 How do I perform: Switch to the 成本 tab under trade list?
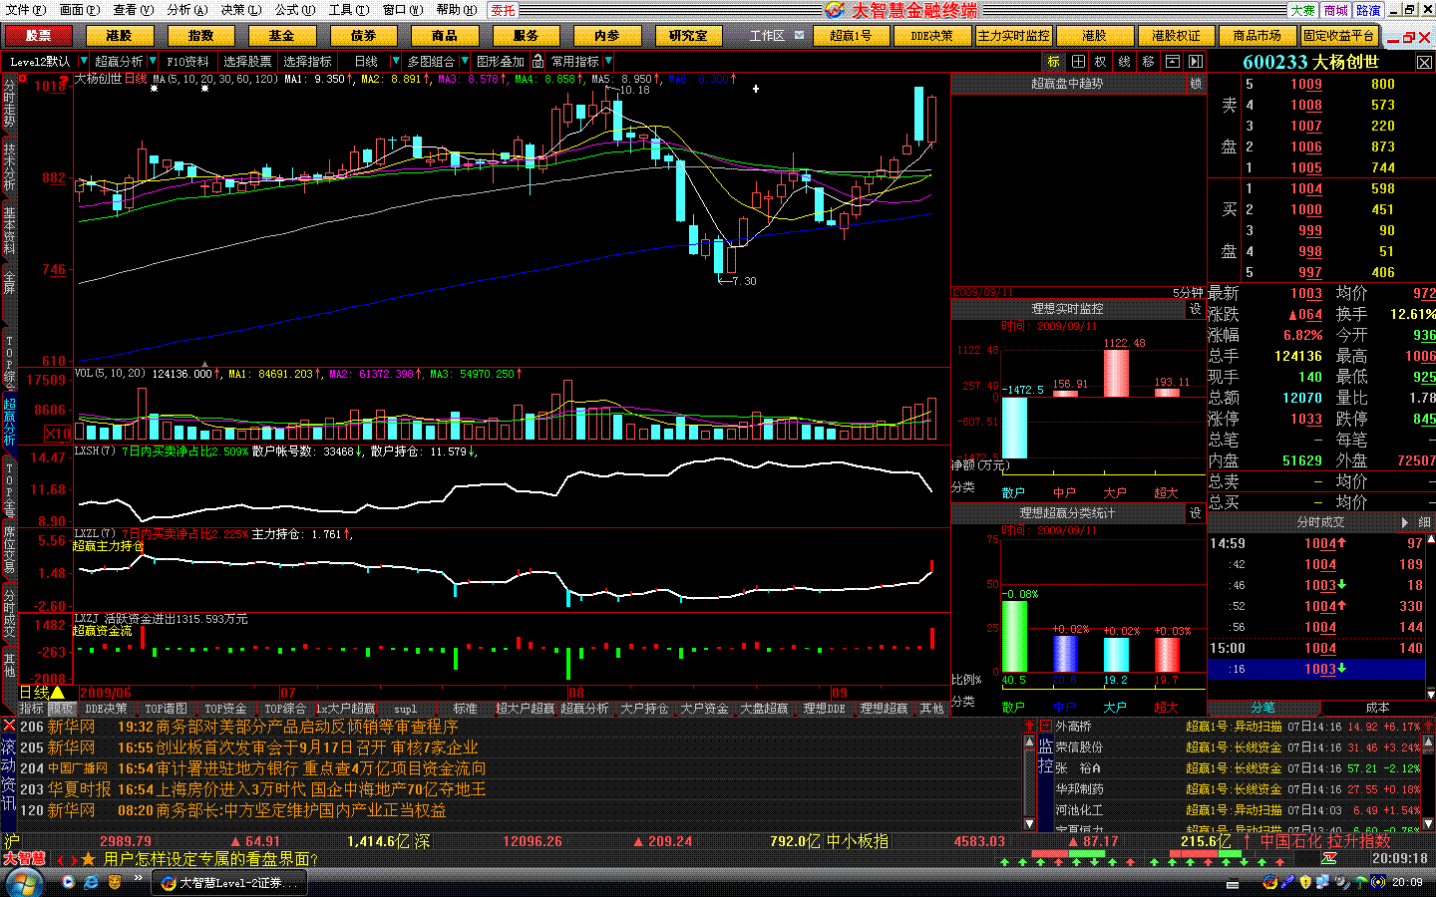click(1376, 708)
